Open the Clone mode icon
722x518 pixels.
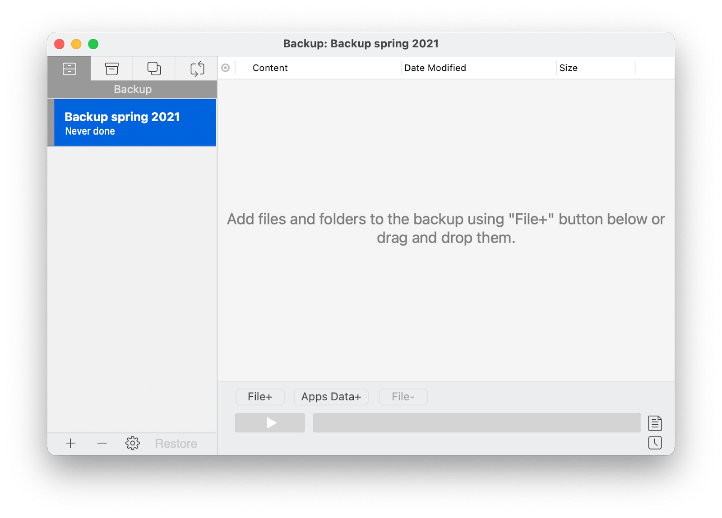coord(153,69)
